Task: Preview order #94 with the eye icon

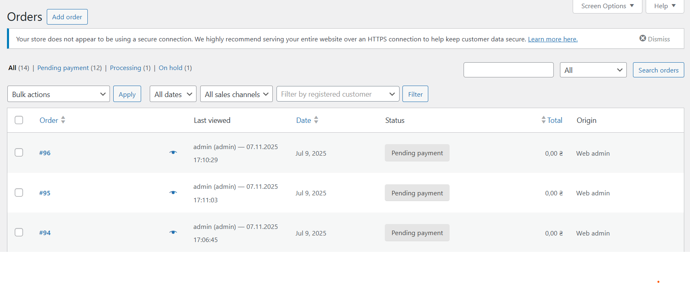Action: coord(173,233)
